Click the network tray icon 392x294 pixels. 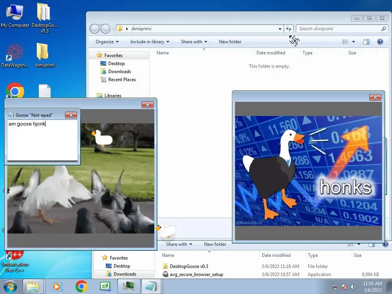click(335, 287)
